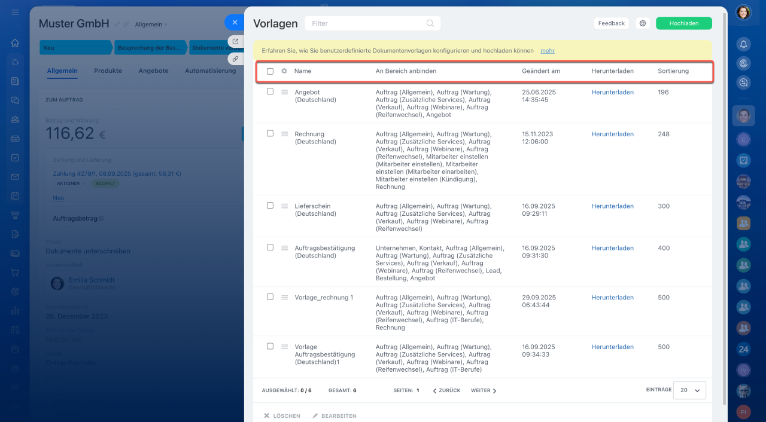
Task: Download the Angebot (Deutschland) template
Action: [612, 92]
